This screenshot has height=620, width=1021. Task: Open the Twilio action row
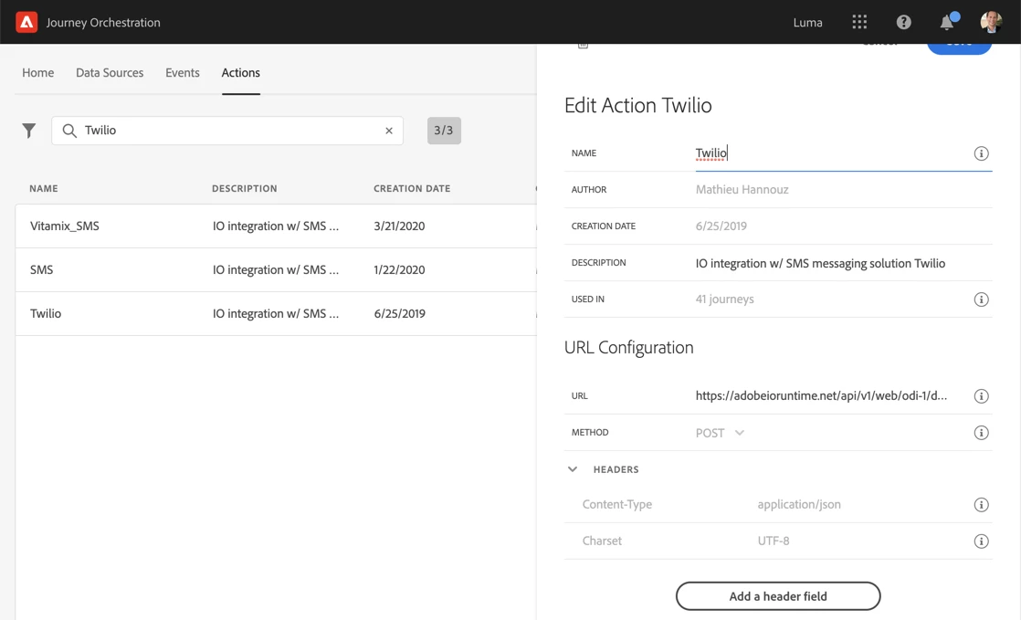point(276,313)
